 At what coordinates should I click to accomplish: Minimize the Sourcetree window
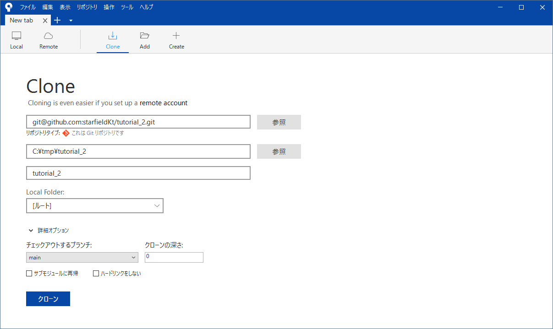(x=501, y=7)
